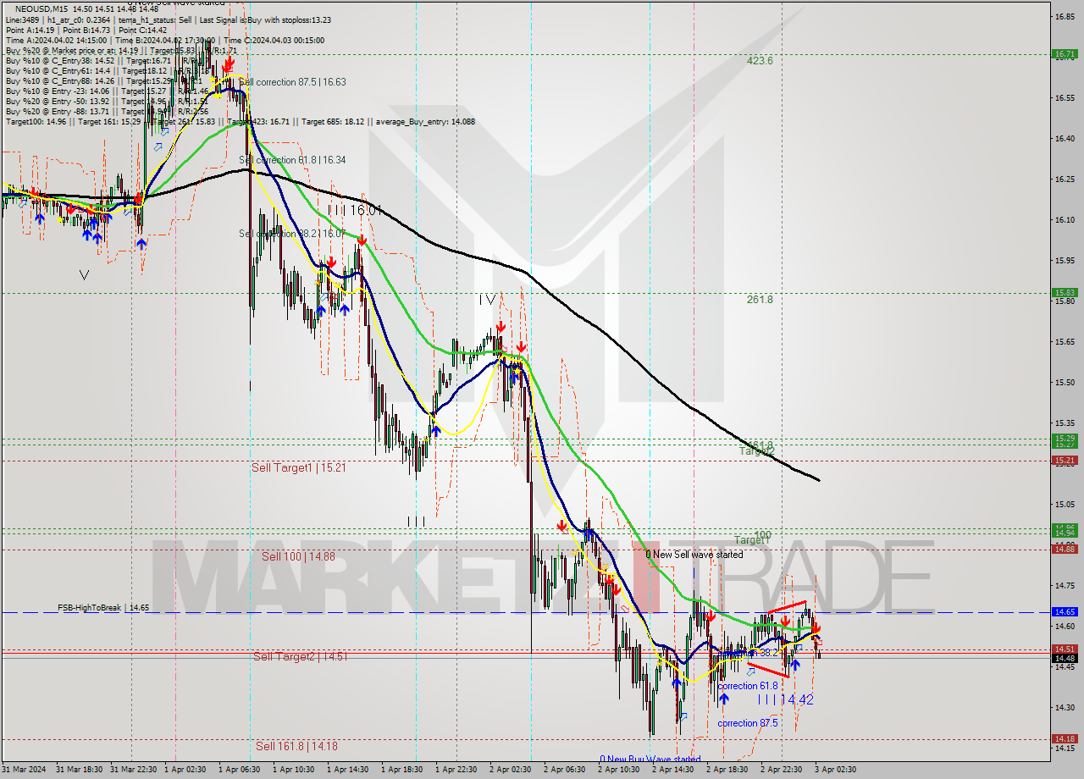Select the 261.8 Fibonacci level label

coord(760,300)
